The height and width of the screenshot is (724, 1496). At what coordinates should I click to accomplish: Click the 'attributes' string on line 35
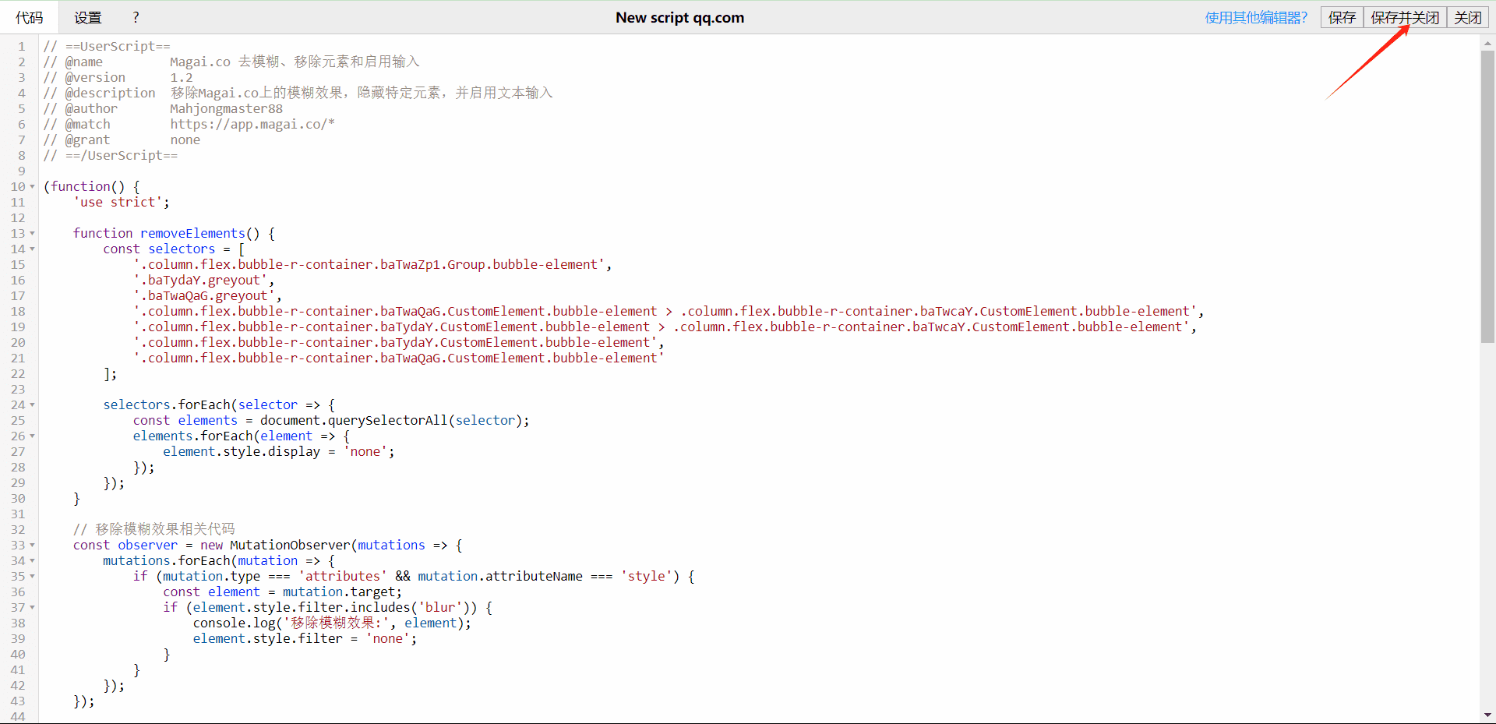tap(343, 576)
